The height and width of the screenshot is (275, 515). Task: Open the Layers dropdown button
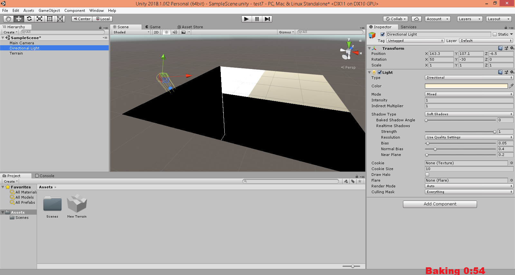(x=470, y=19)
